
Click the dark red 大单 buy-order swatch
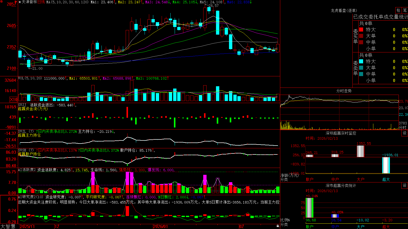tap(361, 36)
